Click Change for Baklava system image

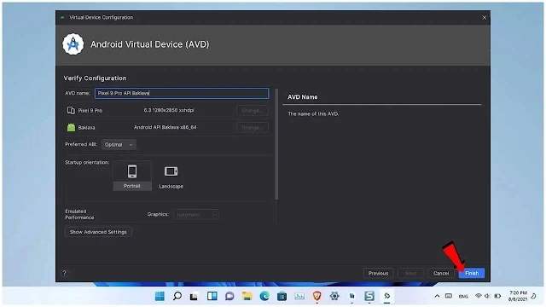tap(253, 127)
